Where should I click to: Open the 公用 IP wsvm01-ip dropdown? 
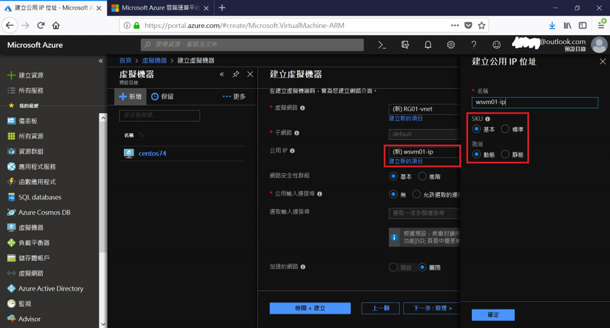(x=424, y=152)
